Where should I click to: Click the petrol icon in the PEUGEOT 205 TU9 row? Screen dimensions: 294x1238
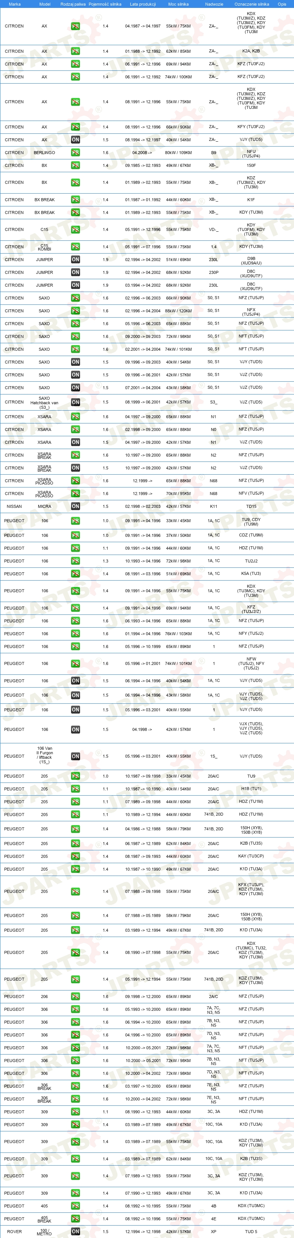[x=75, y=776]
